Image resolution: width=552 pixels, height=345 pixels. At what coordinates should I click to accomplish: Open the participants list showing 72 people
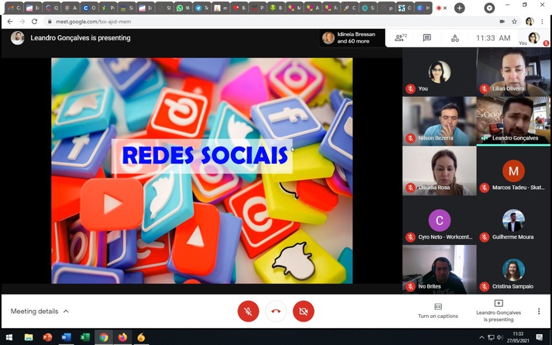pyautogui.click(x=400, y=38)
